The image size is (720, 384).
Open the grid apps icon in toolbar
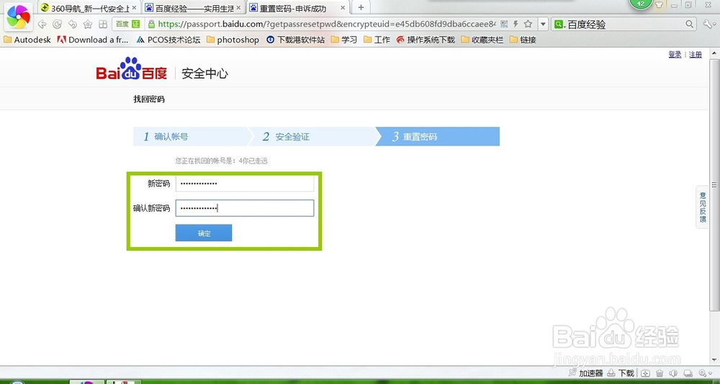click(103, 24)
